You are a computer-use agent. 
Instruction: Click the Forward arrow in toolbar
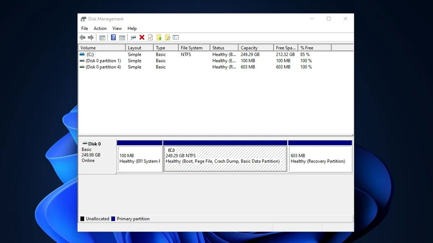coord(91,38)
